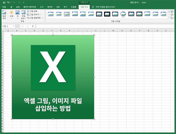The image size is (176, 134).
Task: Apply the first simple frame picture style
Action: pyautogui.click(x=51, y=14)
